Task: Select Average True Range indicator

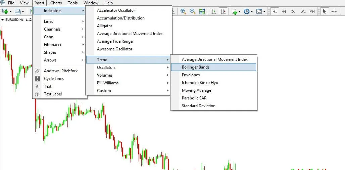Action: (x=129, y=41)
